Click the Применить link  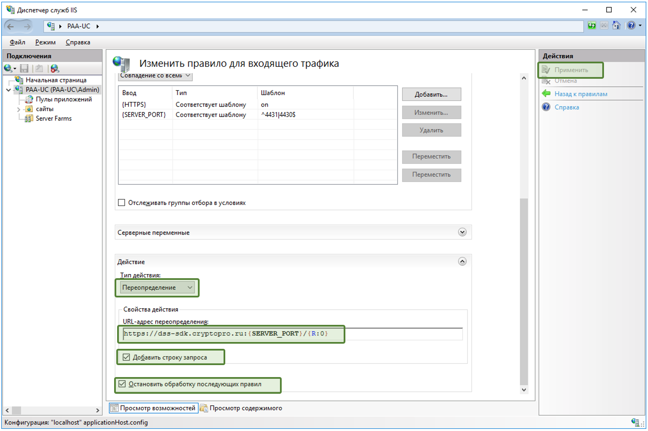571,70
